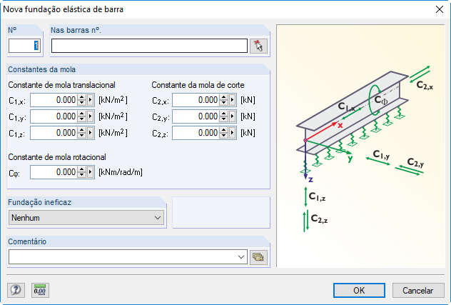451x305 pixels.
Task: Click the C1,x value field
Action: [54, 100]
